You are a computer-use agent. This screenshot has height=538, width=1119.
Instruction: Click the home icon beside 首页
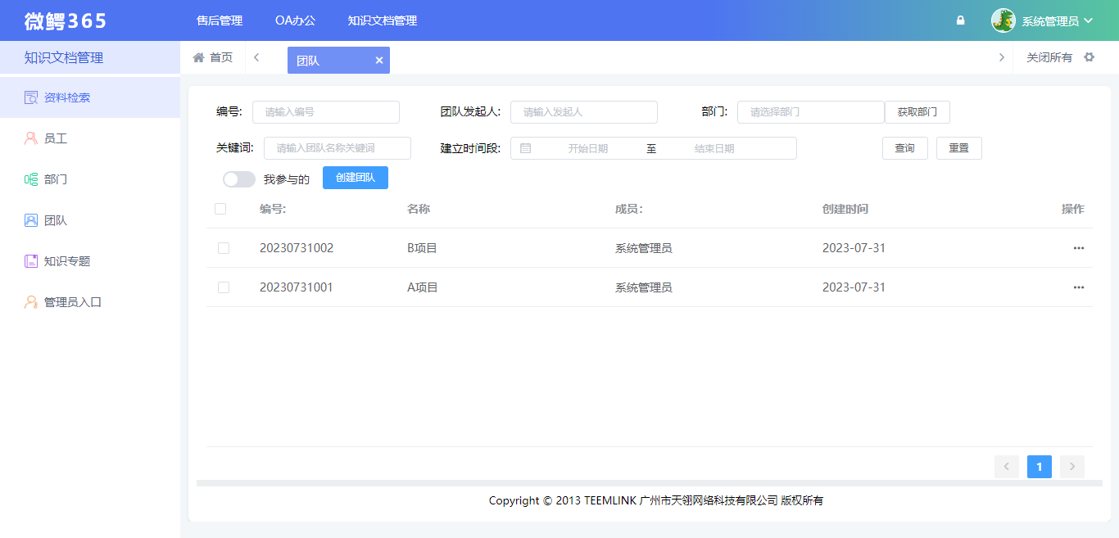[197, 57]
